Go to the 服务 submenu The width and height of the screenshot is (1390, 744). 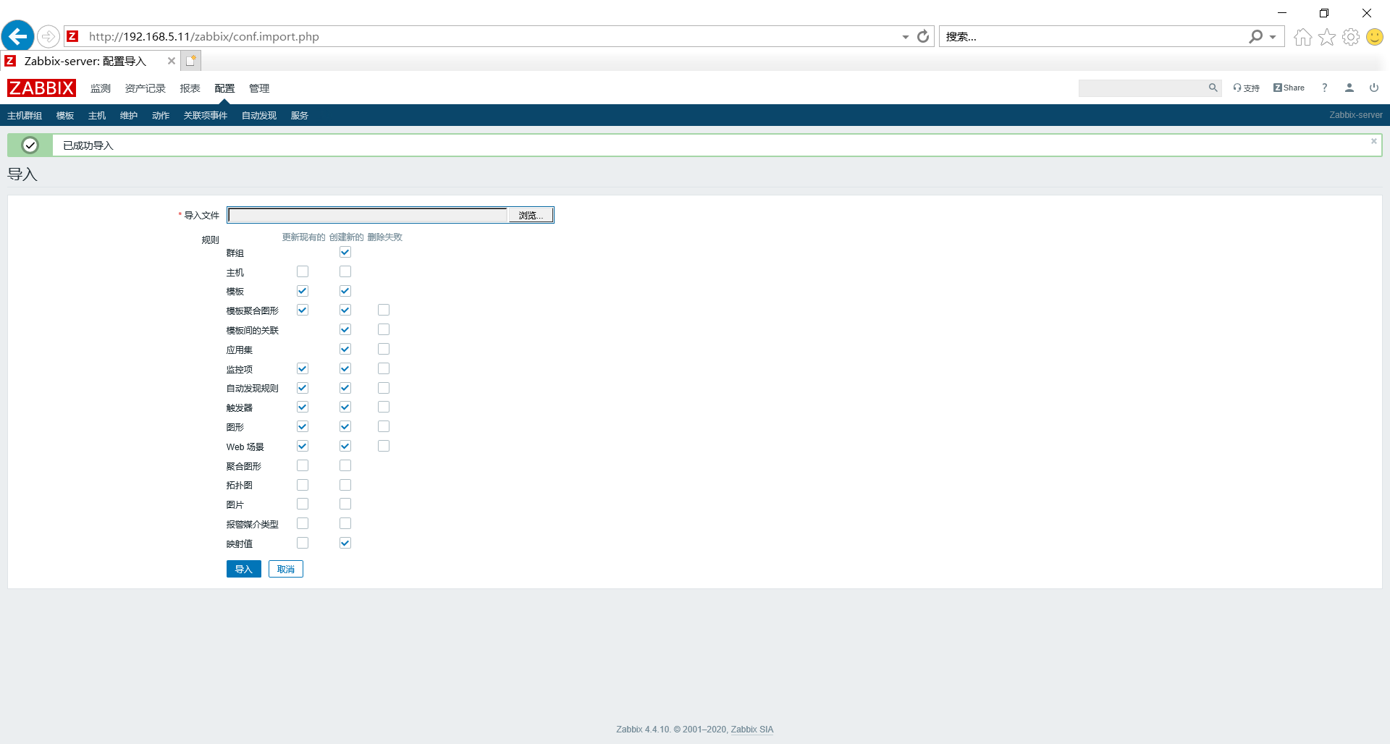300,116
